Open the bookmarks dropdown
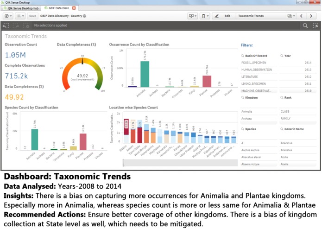This screenshot has width=322, height=229. pyautogui.click(x=205, y=16)
